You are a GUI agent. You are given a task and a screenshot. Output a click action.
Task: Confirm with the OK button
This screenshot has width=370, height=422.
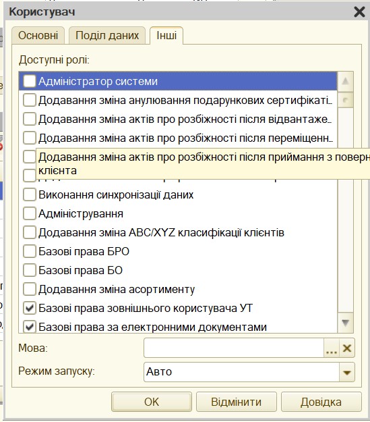(152, 402)
